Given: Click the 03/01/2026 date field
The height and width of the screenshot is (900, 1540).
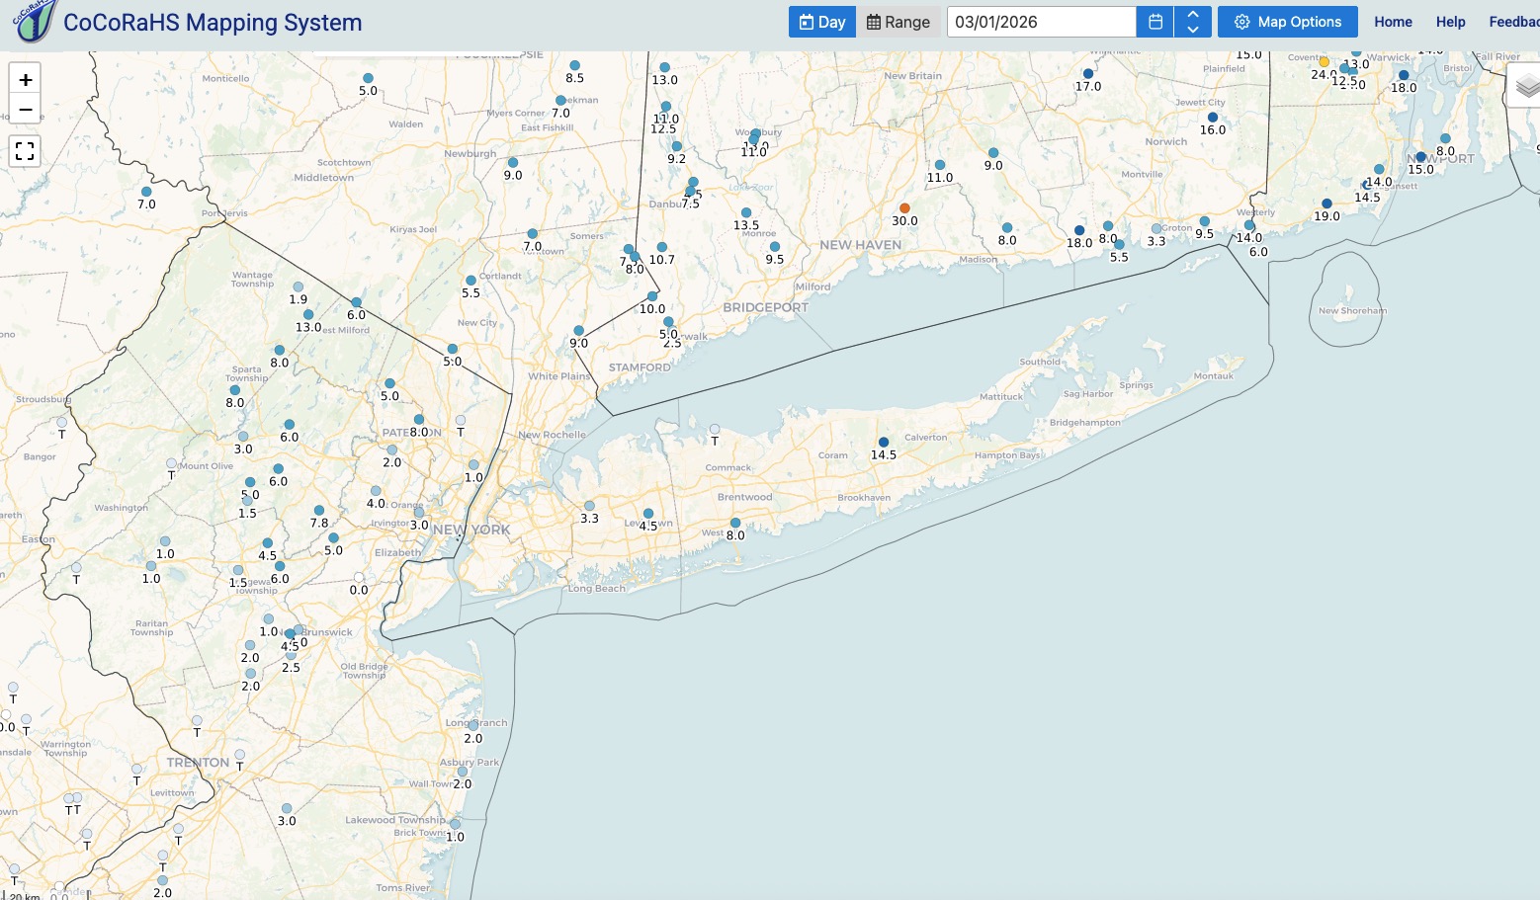Looking at the screenshot, I should click(1041, 22).
